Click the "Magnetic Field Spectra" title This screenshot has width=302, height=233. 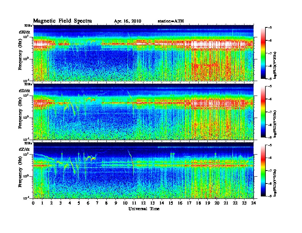(63, 21)
